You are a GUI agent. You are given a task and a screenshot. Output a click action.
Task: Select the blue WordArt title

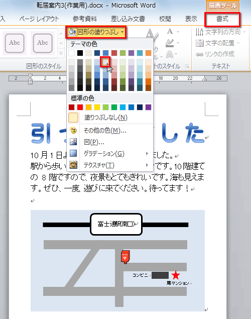(x=118, y=133)
